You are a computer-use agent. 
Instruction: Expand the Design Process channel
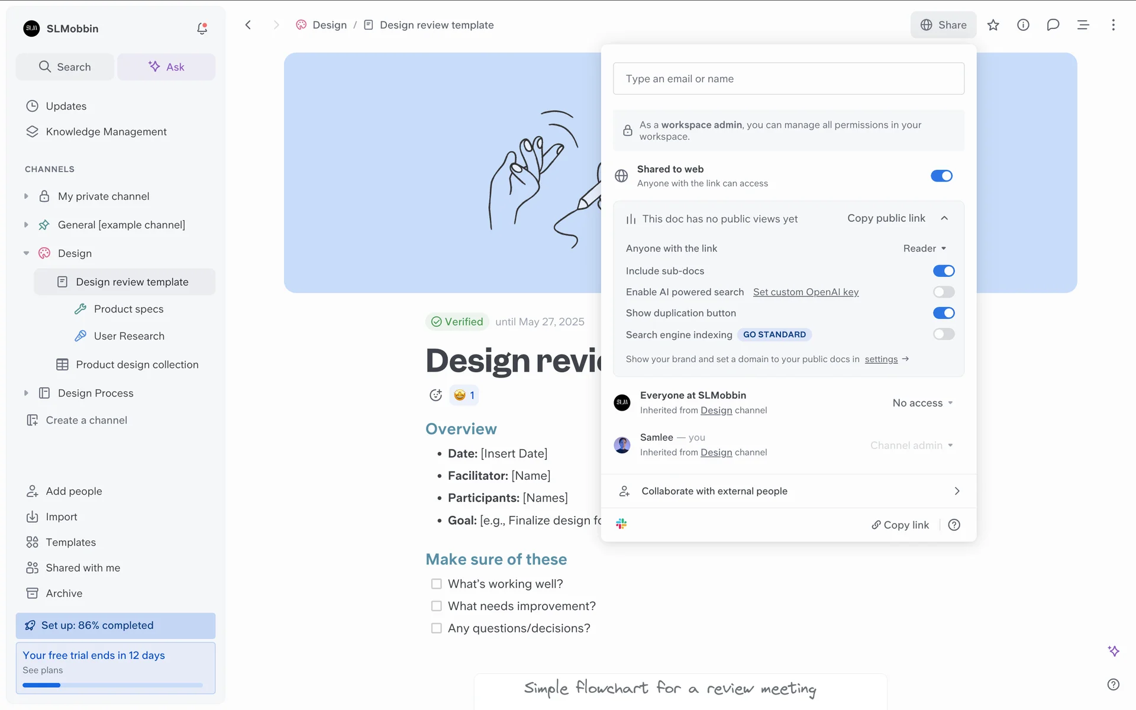(x=26, y=393)
